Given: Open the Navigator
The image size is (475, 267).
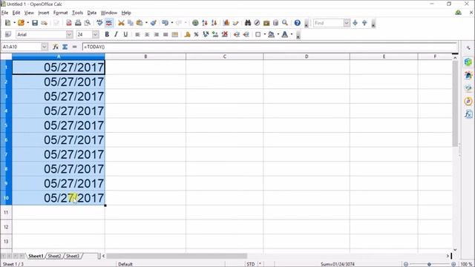Looking at the screenshot, I should (257, 23).
